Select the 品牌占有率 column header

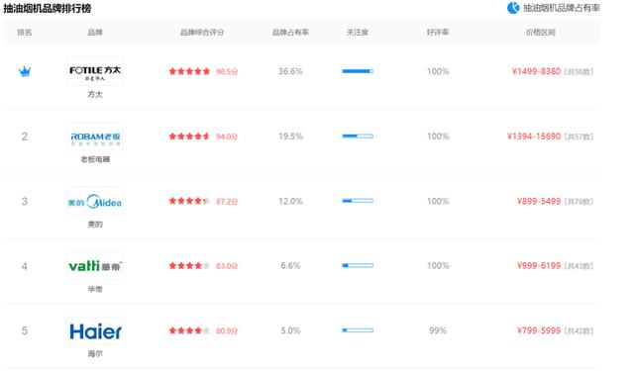click(x=290, y=33)
